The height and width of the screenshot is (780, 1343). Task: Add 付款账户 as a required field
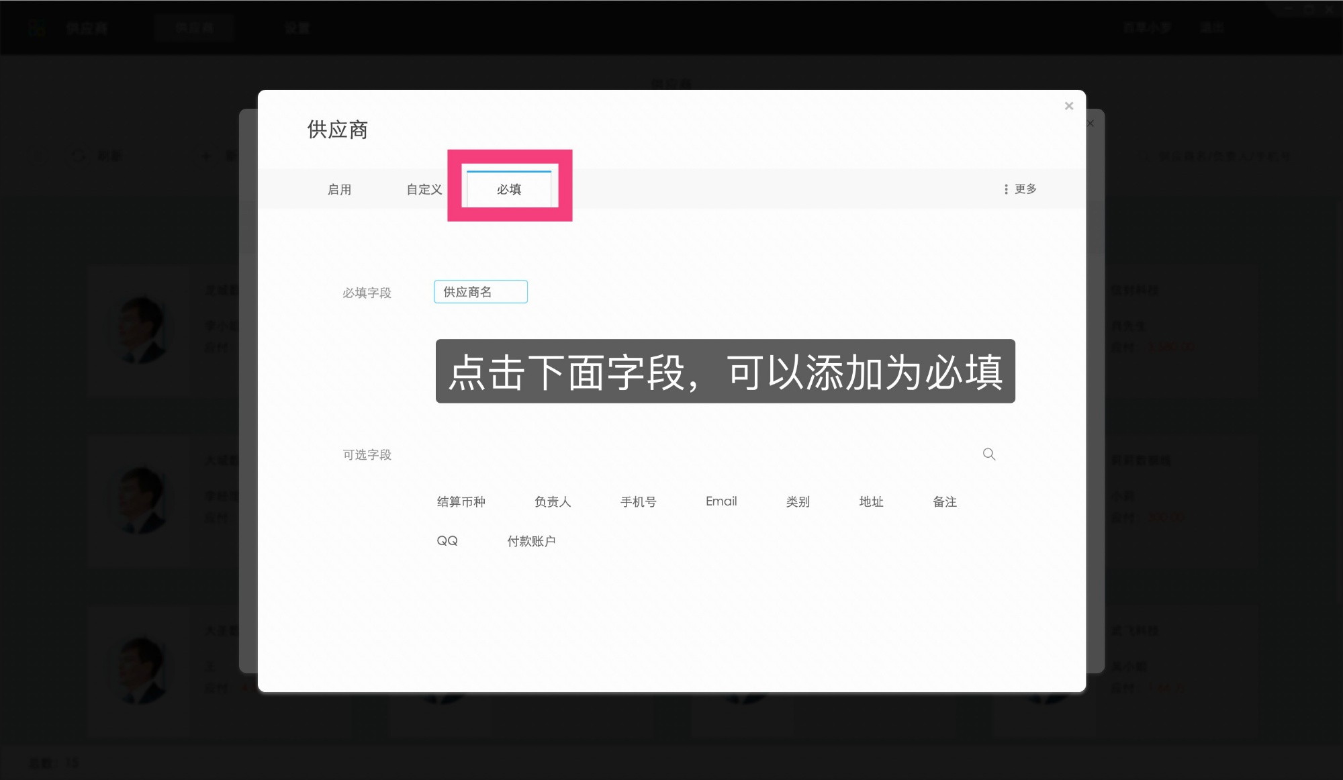(532, 541)
